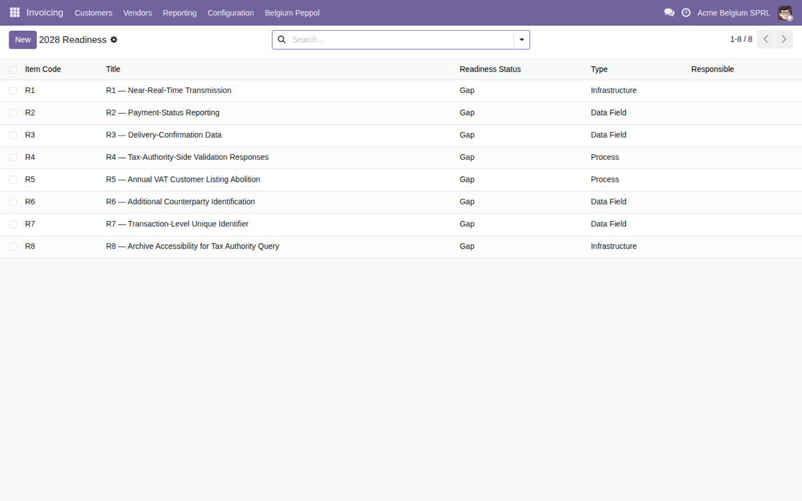Viewport: 802px width, 501px height.
Task: Check the box for row R4
Action: point(13,158)
